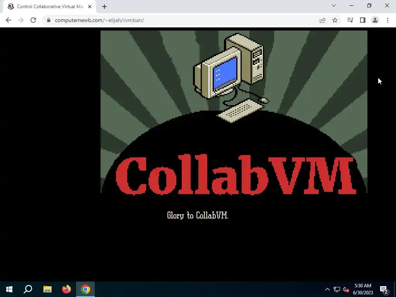Open the Chrome profile avatar menu

pos(375,20)
